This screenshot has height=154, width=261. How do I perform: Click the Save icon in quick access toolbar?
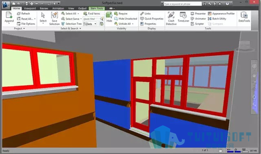[27, 4]
